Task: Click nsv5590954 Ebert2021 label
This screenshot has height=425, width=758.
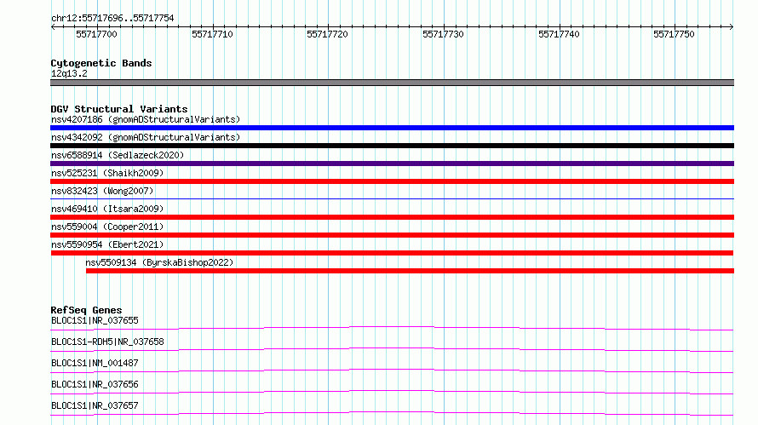Action: [107, 244]
